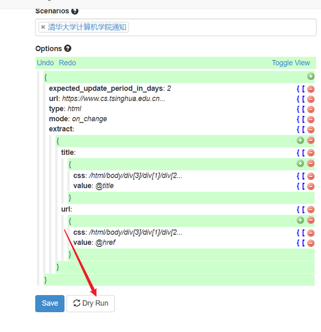The height and width of the screenshot is (332, 321).
Task: Add a property inside the title object
Action: 300,163
